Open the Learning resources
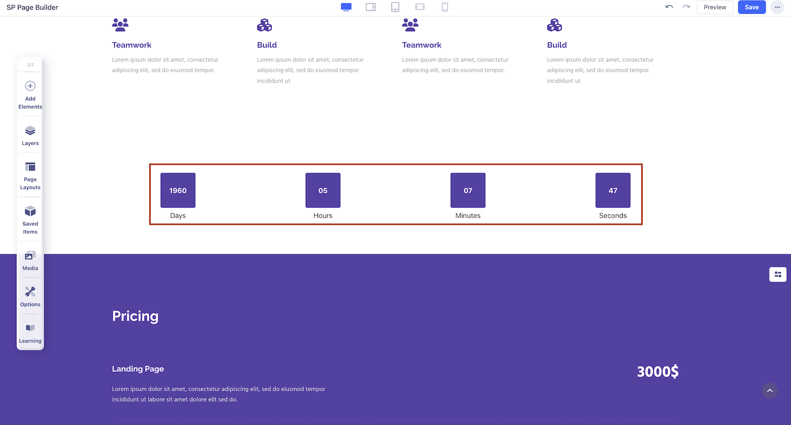The image size is (791, 425). point(30,333)
